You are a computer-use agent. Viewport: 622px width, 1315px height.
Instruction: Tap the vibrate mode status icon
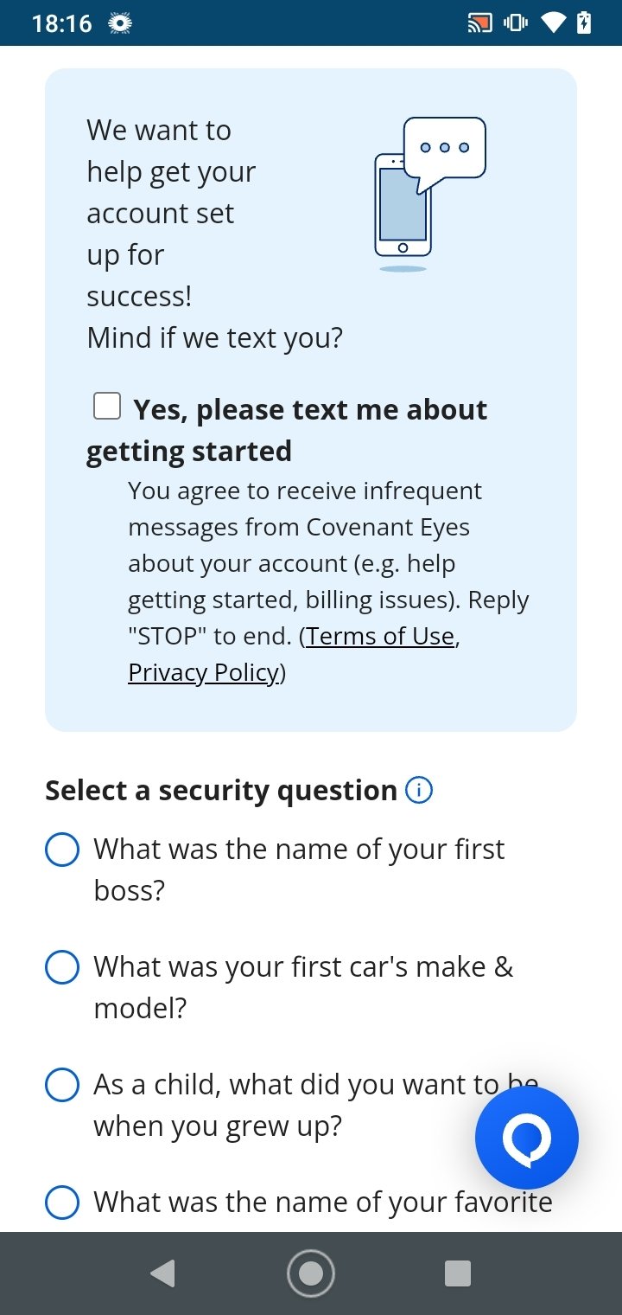516,23
